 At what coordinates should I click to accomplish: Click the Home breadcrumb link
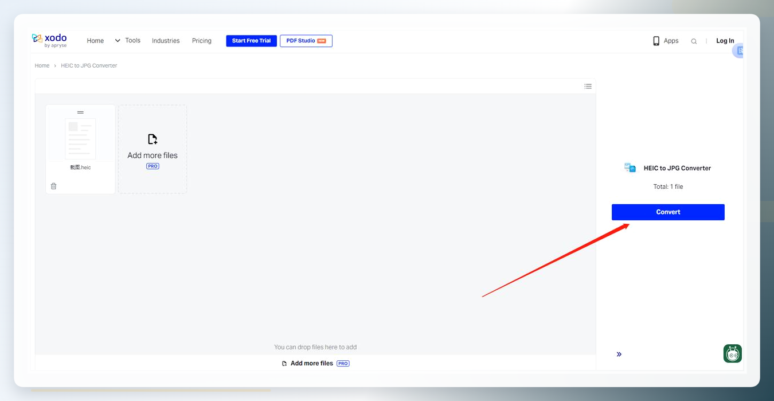click(42, 65)
